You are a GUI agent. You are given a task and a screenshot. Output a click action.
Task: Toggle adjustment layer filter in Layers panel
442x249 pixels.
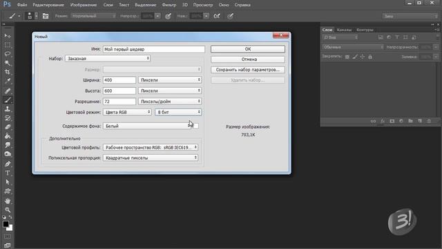(389, 37)
